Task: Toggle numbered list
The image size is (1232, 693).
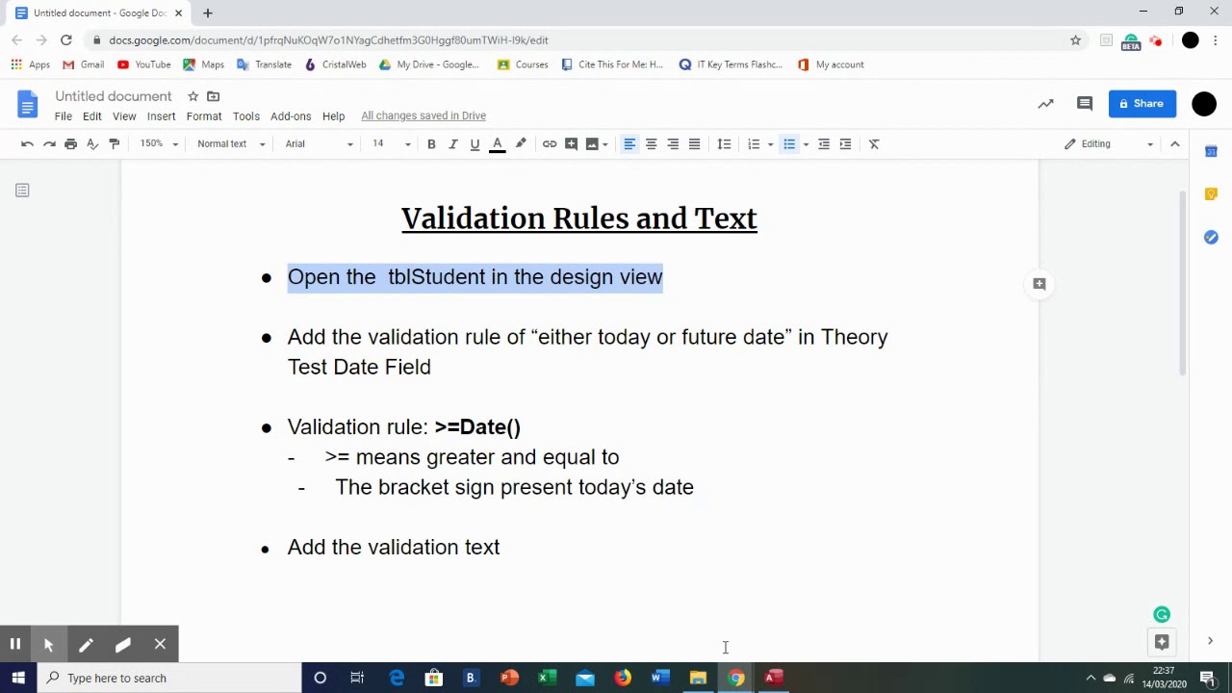Action: (x=754, y=144)
